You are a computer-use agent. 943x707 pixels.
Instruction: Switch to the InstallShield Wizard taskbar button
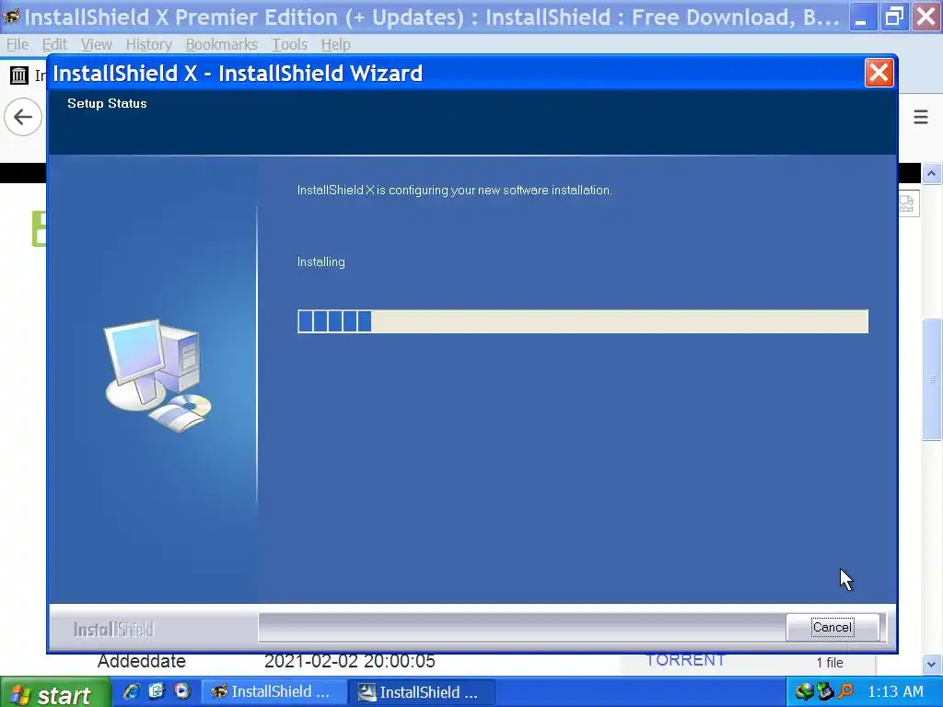coord(422,692)
